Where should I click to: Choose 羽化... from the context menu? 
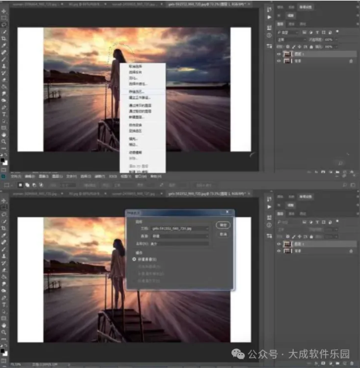point(134,78)
